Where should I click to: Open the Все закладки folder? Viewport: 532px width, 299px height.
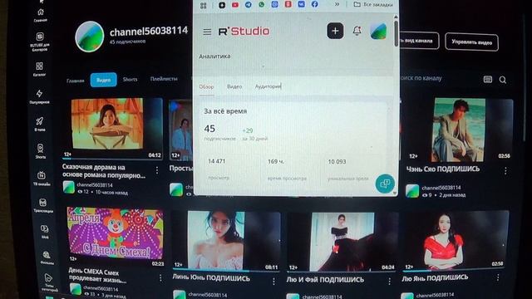(373, 4)
